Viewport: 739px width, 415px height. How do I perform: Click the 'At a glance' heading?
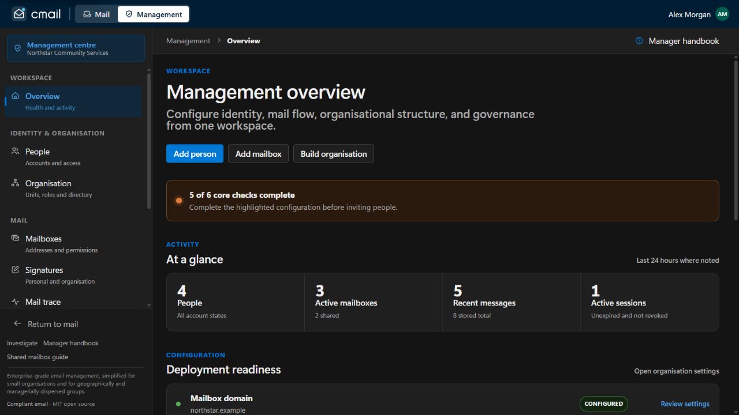(195, 260)
